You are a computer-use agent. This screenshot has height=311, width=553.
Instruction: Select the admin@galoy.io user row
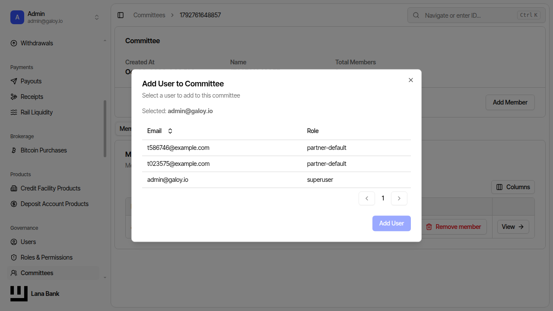tap(276, 180)
